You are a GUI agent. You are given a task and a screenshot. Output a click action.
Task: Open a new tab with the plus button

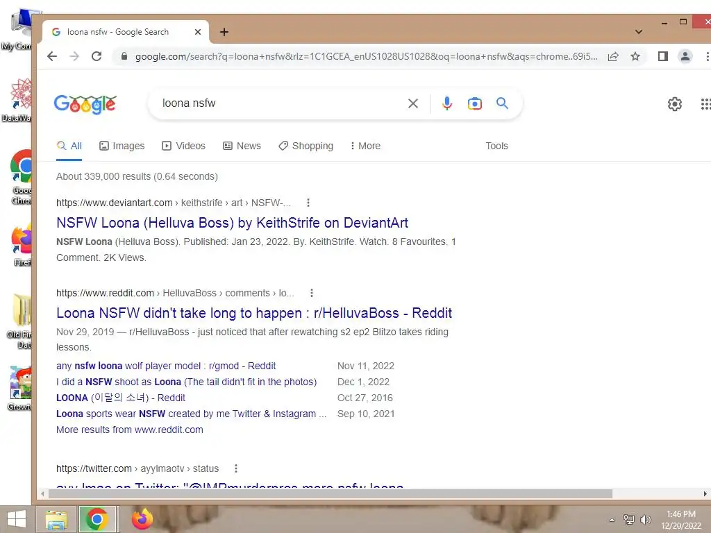[224, 32]
